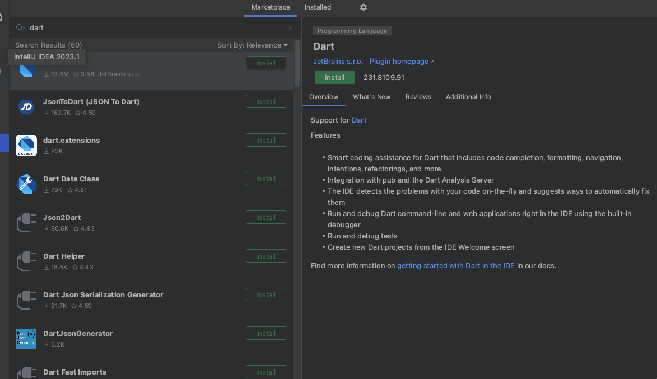Screen dimensions: 657x379
Task: Open the JetBrains s.r.o. vendor link
Action: point(338,61)
